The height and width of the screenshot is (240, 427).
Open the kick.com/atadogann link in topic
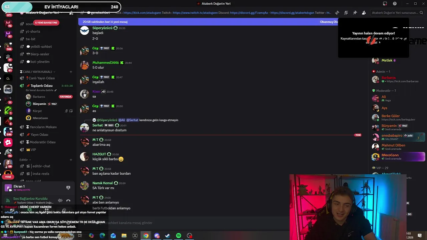142,13
